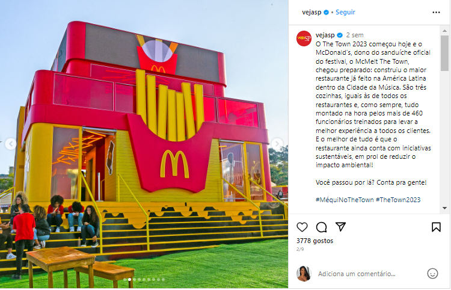Click the verified badge beside header vejasp
The image size is (451, 290).
326,13
